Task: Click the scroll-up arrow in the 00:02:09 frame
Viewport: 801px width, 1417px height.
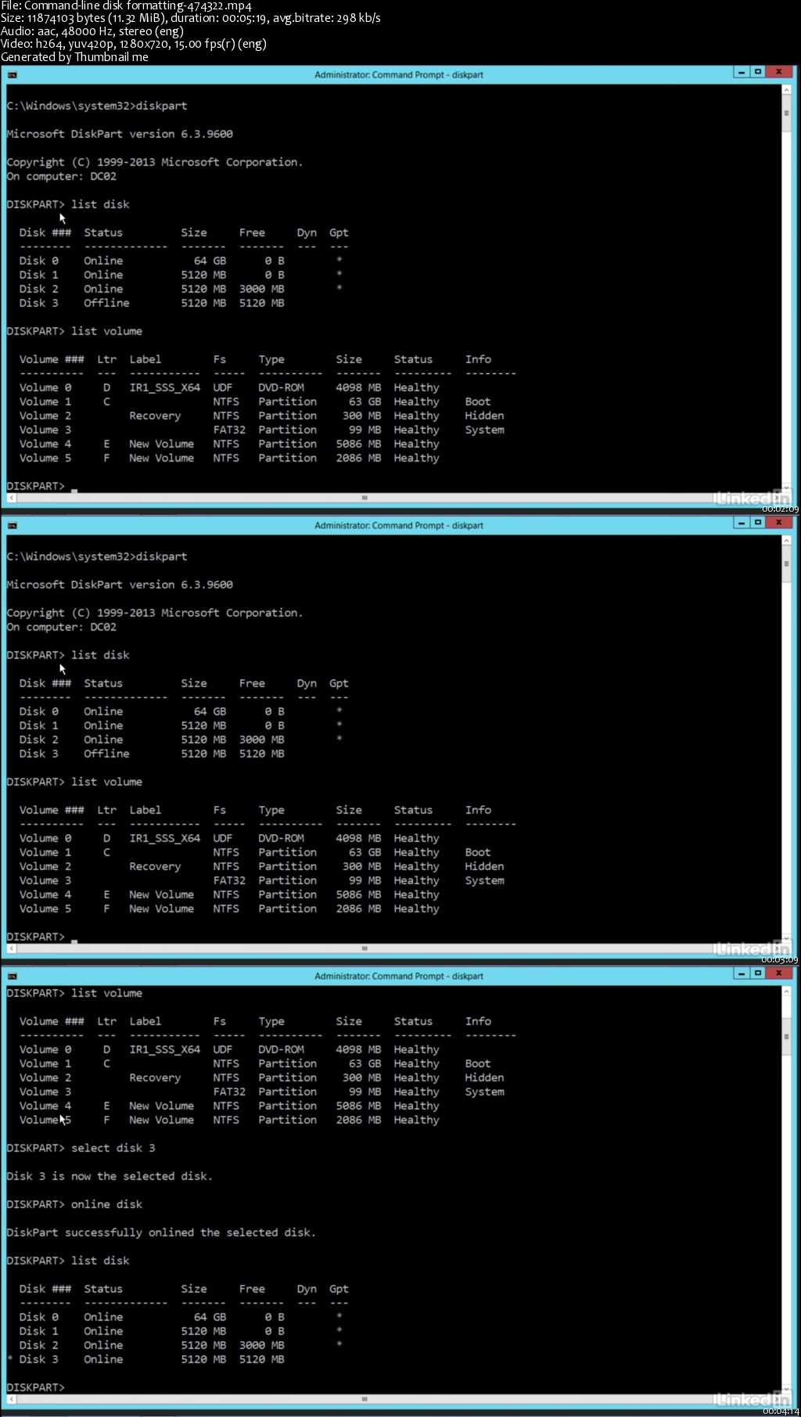Action: (x=786, y=90)
